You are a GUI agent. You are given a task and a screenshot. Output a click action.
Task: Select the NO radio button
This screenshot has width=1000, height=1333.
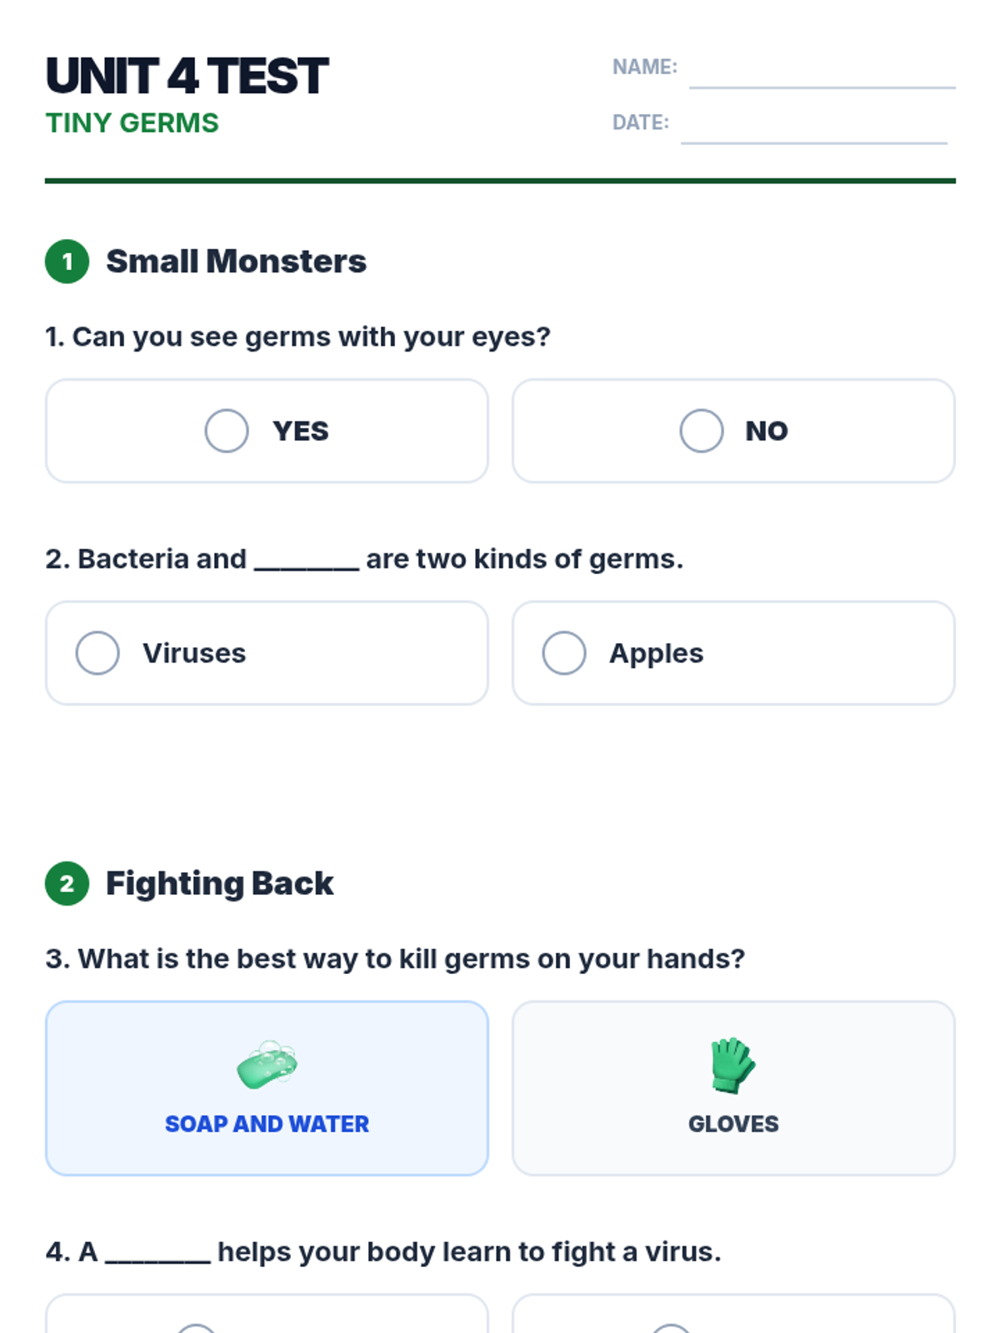pos(702,431)
